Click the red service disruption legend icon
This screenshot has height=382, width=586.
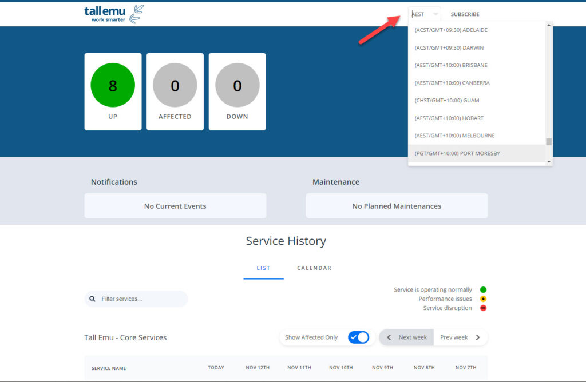point(483,308)
